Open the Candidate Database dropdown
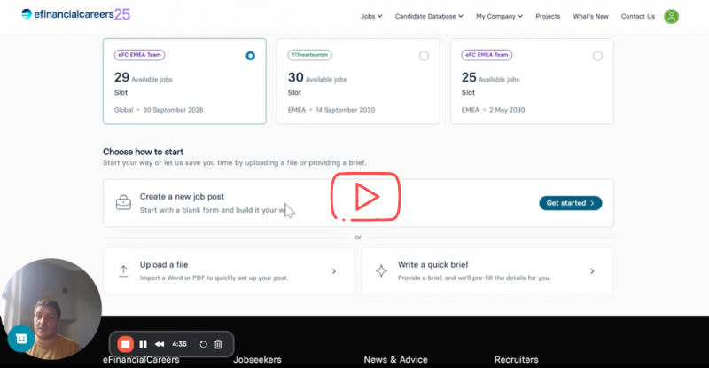709x368 pixels. [430, 16]
